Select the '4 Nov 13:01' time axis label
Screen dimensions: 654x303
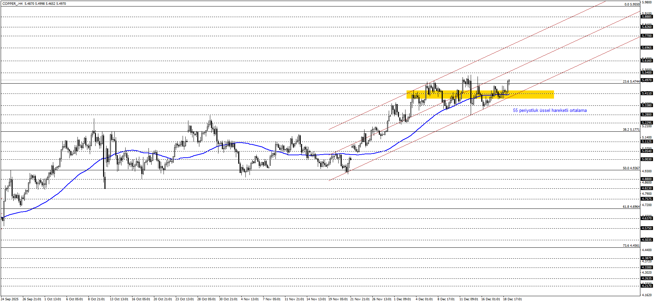pyautogui.click(x=250, y=299)
